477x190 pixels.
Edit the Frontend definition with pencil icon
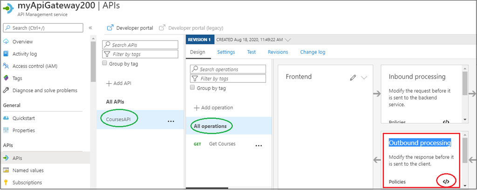click(353, 77)
